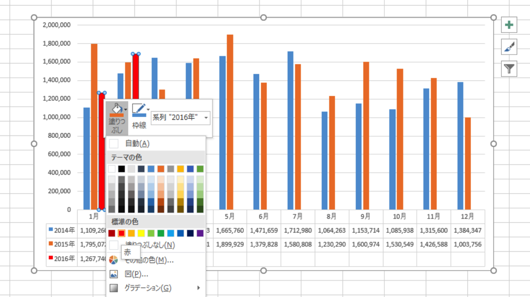Click the 2015年 orange bar for 12月
The height and width of the screenshot is (297, 530).
(468, 163)
